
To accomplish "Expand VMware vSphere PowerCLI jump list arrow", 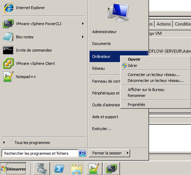I will pos(83,24).
